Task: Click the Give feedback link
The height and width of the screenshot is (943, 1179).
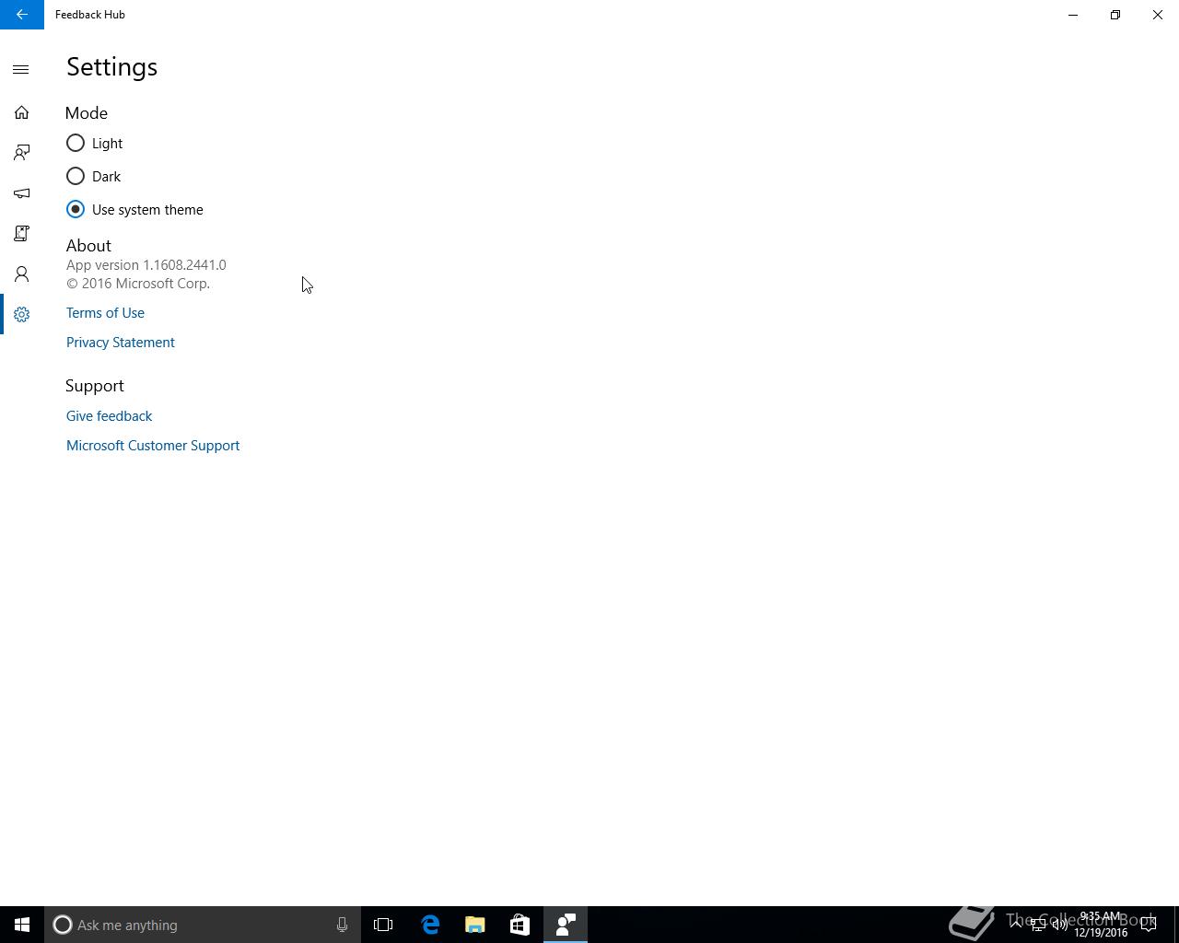Action: pos(110,416)
